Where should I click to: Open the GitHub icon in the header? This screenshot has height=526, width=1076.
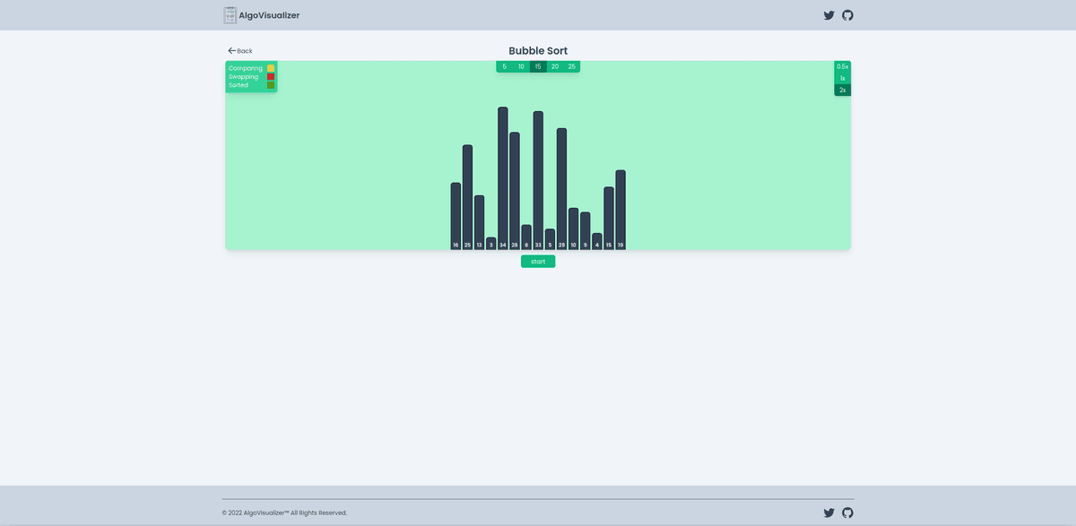pyautogui.click(x=847, y=15)
